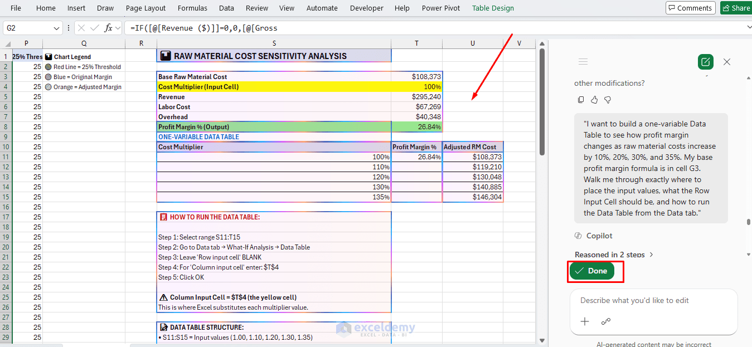This screenshot has height=347, width=752.
Task: Give thumbs down to Copilot response
Action: [x=608, y=100]
